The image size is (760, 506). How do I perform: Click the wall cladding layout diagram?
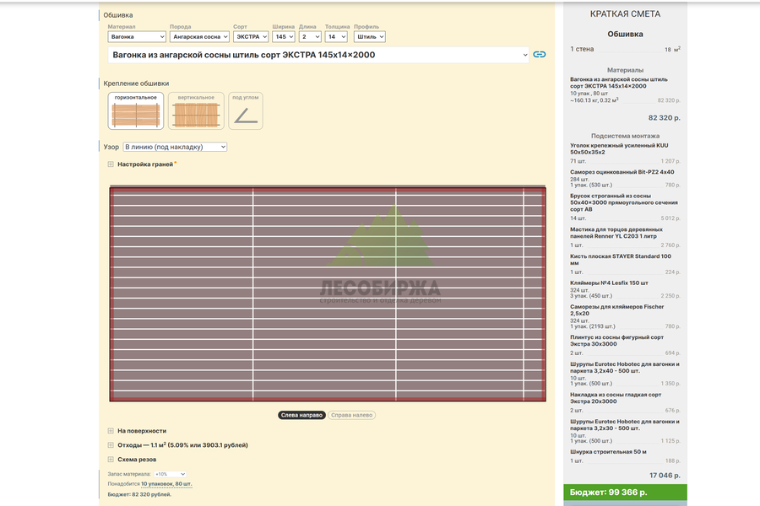point(328,293)
